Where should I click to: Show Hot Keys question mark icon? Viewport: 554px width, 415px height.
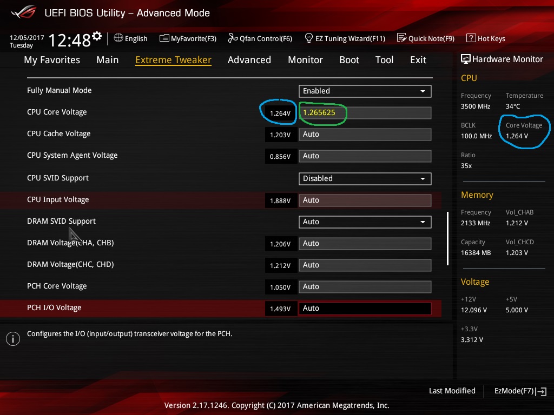pyautogui.click(x=471, y=38)
